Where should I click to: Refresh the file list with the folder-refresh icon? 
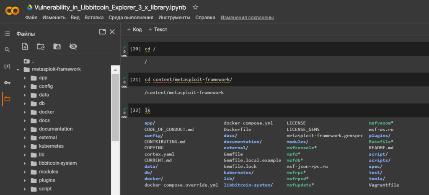pos(41,47)
